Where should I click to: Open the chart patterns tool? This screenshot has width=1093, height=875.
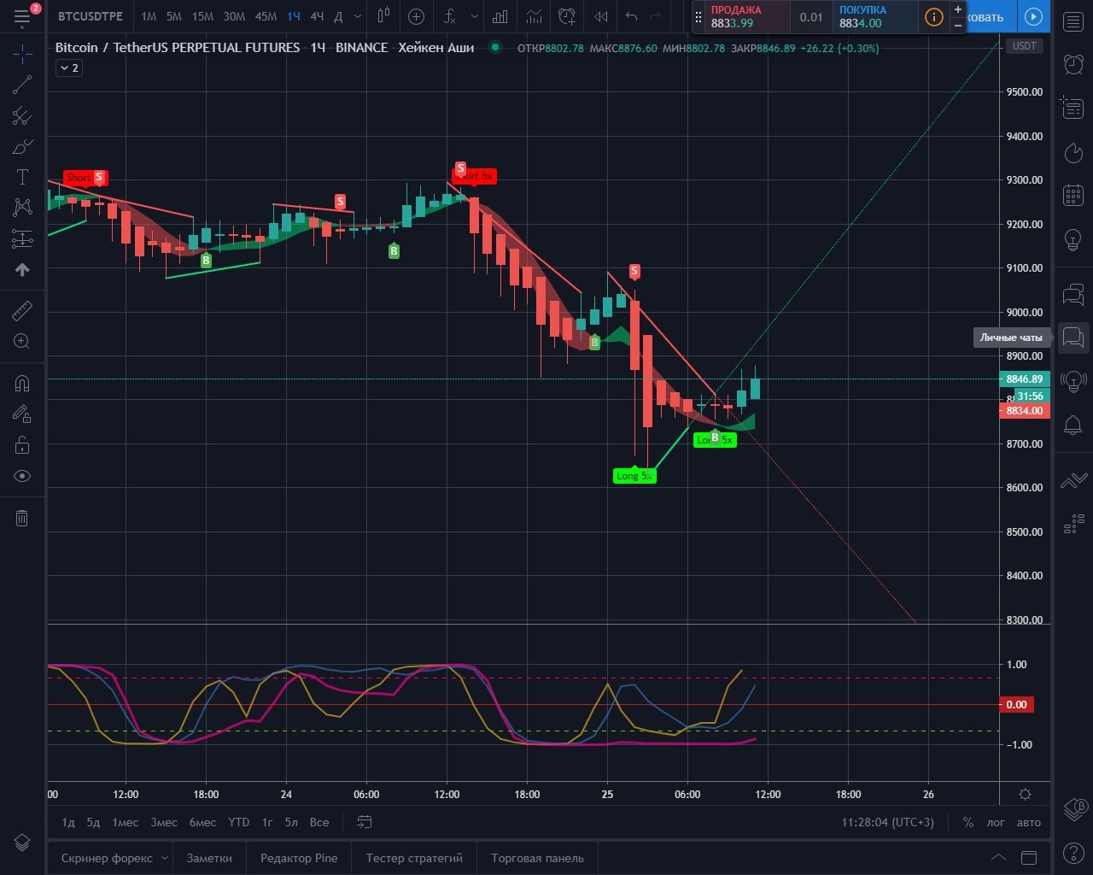22,207
